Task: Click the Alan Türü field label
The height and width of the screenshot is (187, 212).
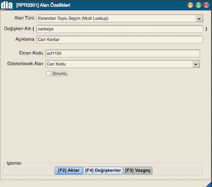Action: tap(24, 18)
